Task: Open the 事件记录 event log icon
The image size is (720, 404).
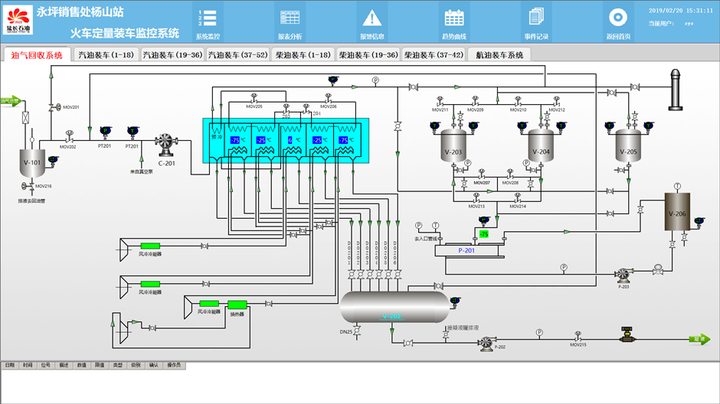Action: 536,18
